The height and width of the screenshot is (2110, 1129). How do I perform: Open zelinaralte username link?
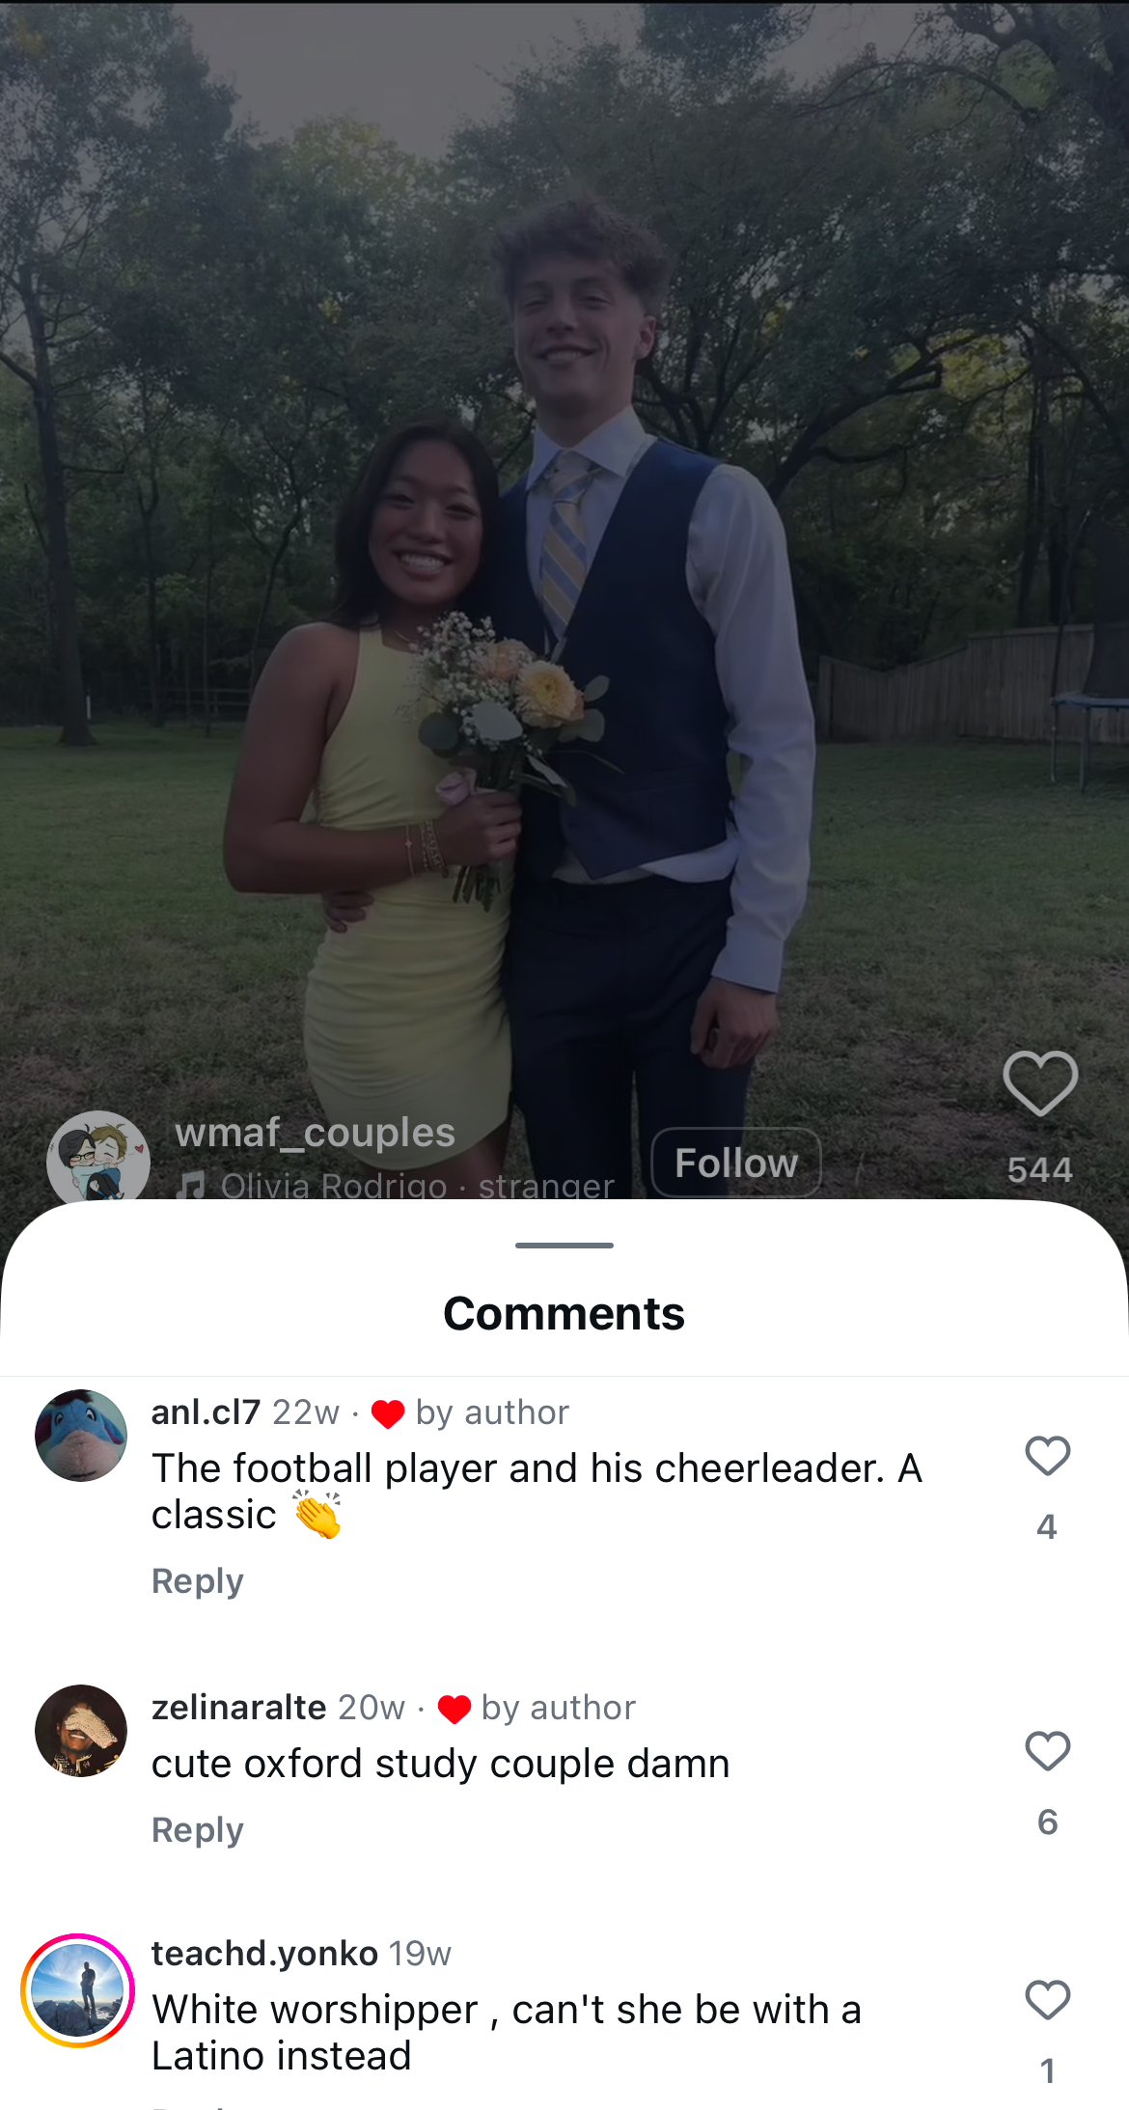238,1708
